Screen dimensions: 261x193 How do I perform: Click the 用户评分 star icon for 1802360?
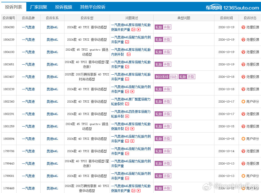pyautogui.click(x=243, y=102)
